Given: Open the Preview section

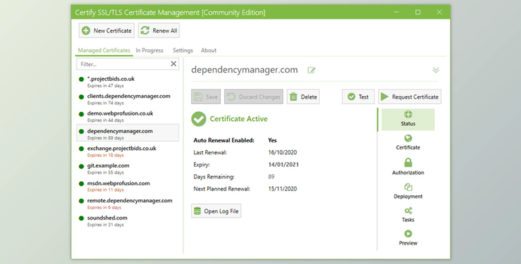Looking at the screenshot, I should click(408, 238).
